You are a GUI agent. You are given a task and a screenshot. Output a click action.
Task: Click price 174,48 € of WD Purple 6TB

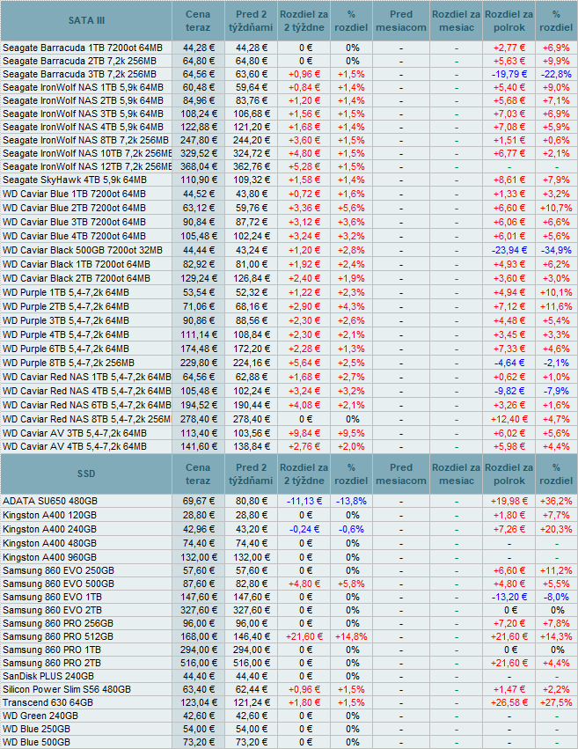tap(199, 349)
